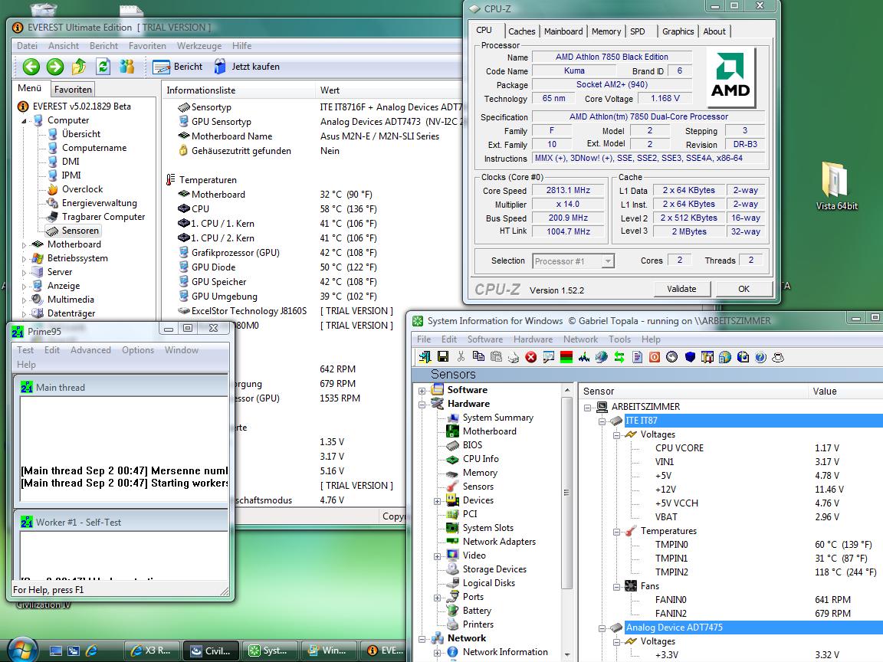
Task: Select Sensoren in EVEREST tree
Action: [80, 231]
